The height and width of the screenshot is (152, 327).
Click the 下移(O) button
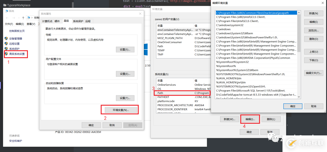click(x=313, y=60)
